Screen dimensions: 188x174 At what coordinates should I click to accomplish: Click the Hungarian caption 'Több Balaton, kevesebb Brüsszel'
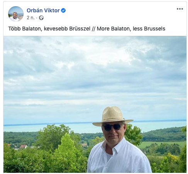coord(49,29)
